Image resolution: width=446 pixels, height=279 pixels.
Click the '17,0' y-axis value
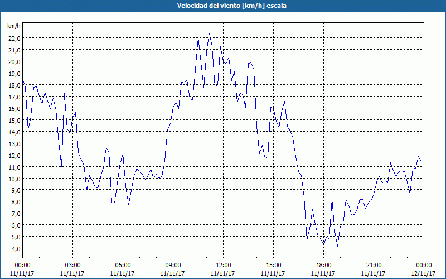point(15,97)
